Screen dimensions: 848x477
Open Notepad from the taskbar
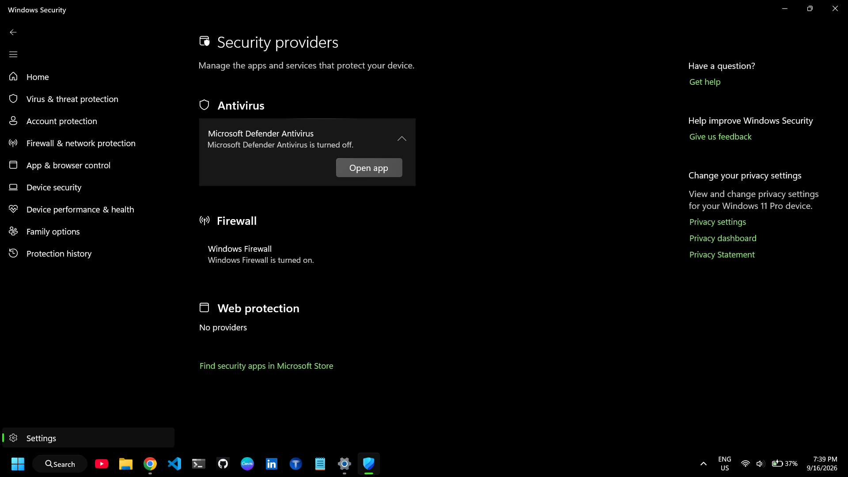(320, 464)
